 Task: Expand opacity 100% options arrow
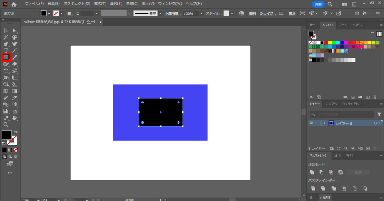201,13
